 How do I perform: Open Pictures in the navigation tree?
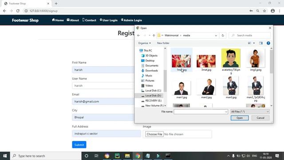coord(148,80)
